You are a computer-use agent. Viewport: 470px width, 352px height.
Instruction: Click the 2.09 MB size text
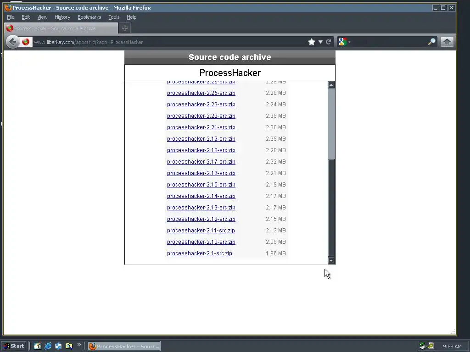[276, 242]
